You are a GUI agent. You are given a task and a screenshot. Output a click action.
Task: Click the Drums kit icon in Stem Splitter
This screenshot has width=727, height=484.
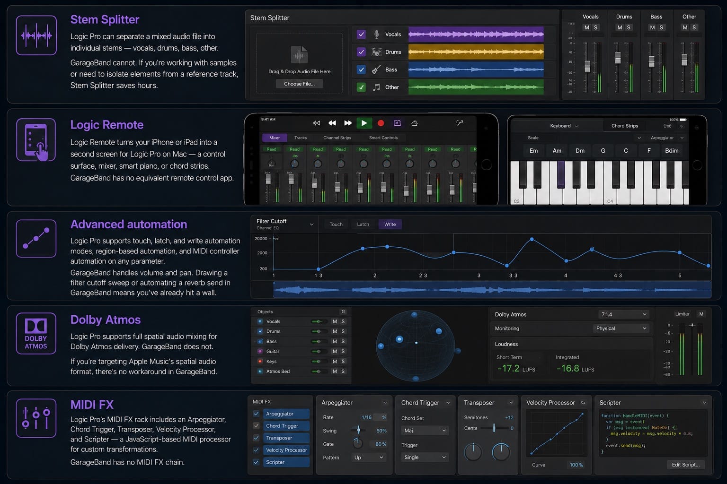[x=376, y=52]
